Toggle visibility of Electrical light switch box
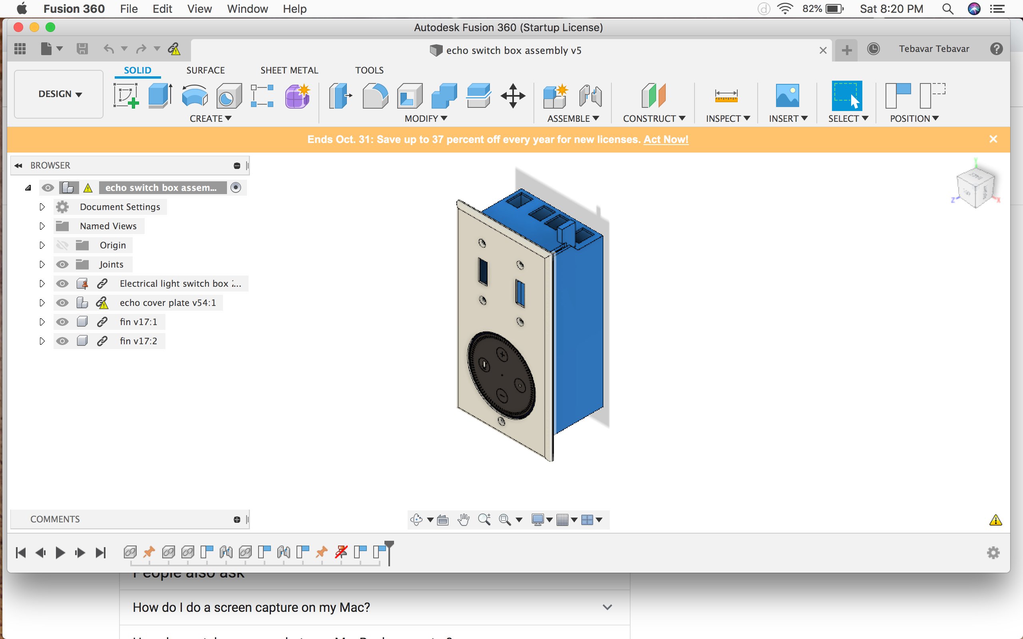The width and height of the screenshot is (1023, 639). [62, 283]
